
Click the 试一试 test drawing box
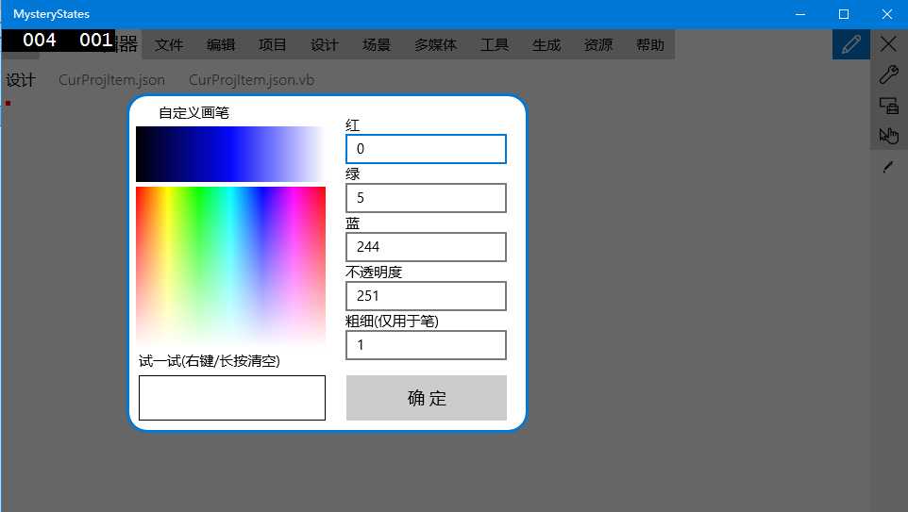click(x=232, y=398)
